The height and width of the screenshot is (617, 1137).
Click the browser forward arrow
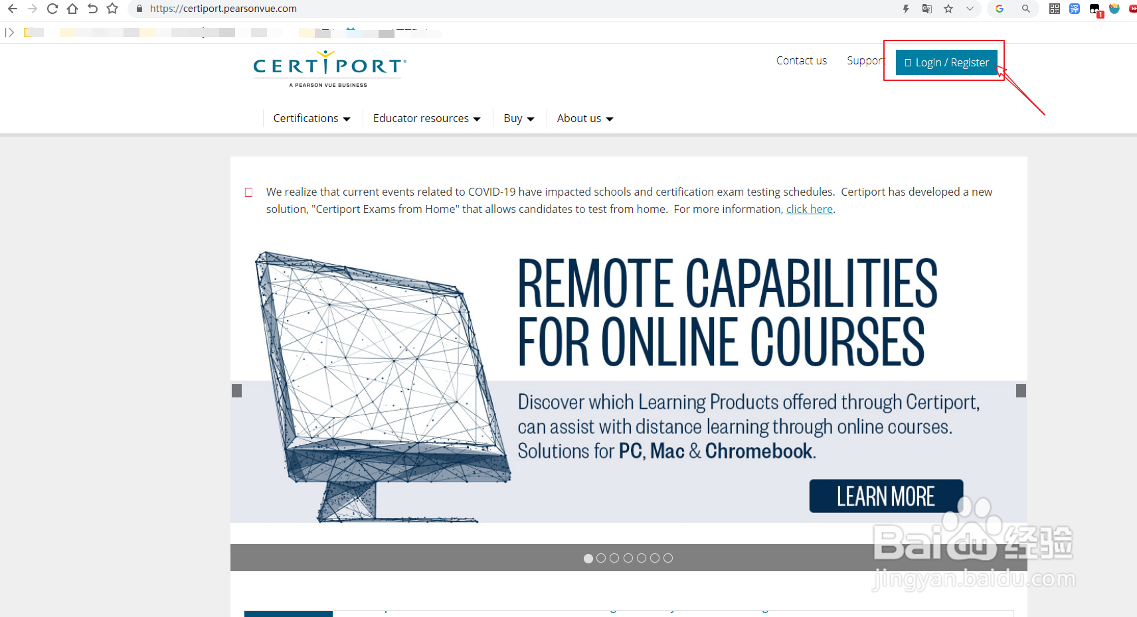pos(33,9)
